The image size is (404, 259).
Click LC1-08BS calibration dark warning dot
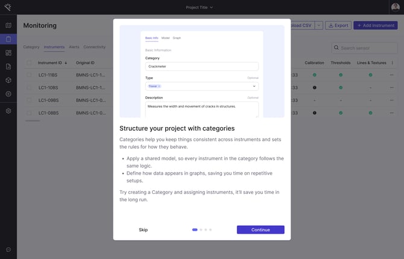[x=315, y=113]
